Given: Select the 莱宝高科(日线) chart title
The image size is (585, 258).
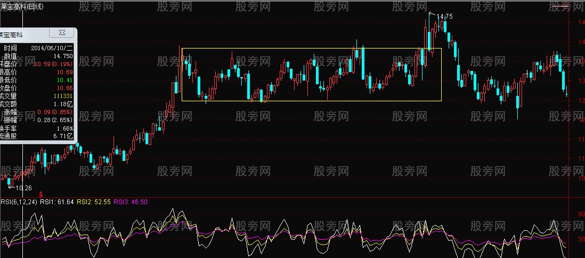Looking at the screenshot, I should pyautogui.click(x=22, y=6).
